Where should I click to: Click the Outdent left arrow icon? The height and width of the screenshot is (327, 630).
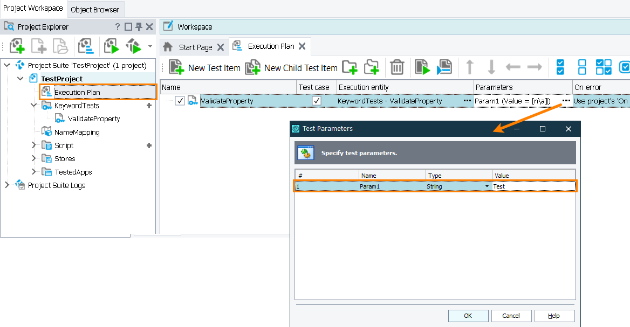point(513,67)
